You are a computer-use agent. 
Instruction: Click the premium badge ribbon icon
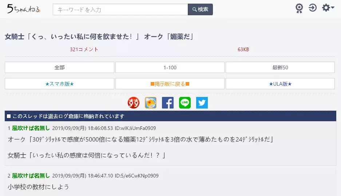point(299,8)
